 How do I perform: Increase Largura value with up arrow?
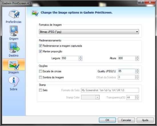pyautogui.click(x=80, y=57)
